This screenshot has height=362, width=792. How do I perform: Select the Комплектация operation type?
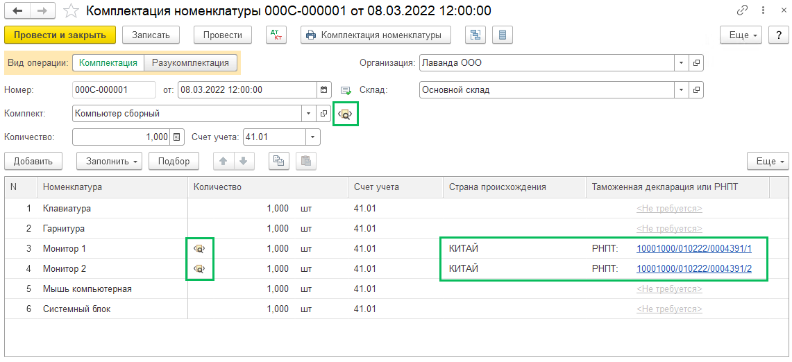[x=108, y=63]
